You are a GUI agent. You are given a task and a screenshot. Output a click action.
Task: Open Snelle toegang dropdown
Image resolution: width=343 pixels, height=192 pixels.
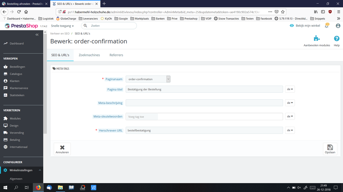[62, 26]
